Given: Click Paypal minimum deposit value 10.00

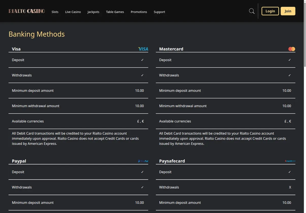Looking at the screenshot, I should click(x=139, y=203).
